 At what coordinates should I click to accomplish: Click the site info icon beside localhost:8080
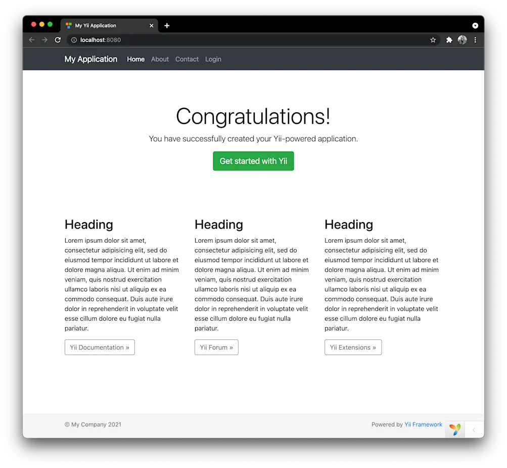click(74, 39)
